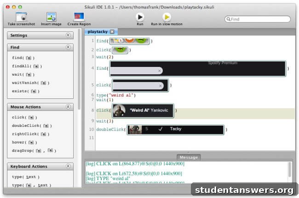Click the wait(1) code line
Screen dimensions: 299x198
[x=105, y=100]
